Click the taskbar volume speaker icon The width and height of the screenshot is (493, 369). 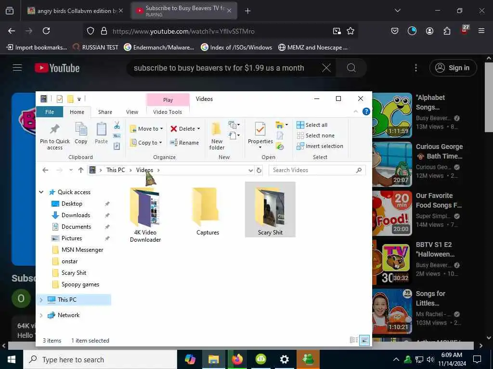pos(430,359)
